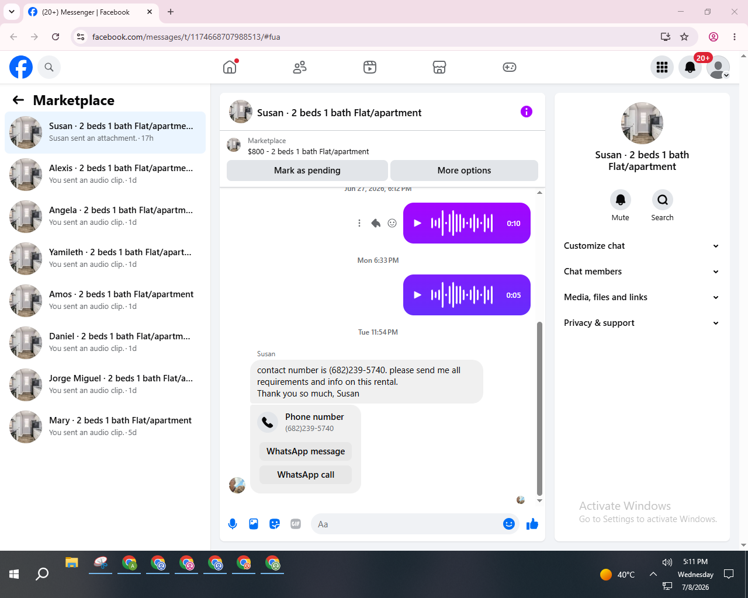Expand the Chat members section
This screenshot has height=598, width=748.
642,272
